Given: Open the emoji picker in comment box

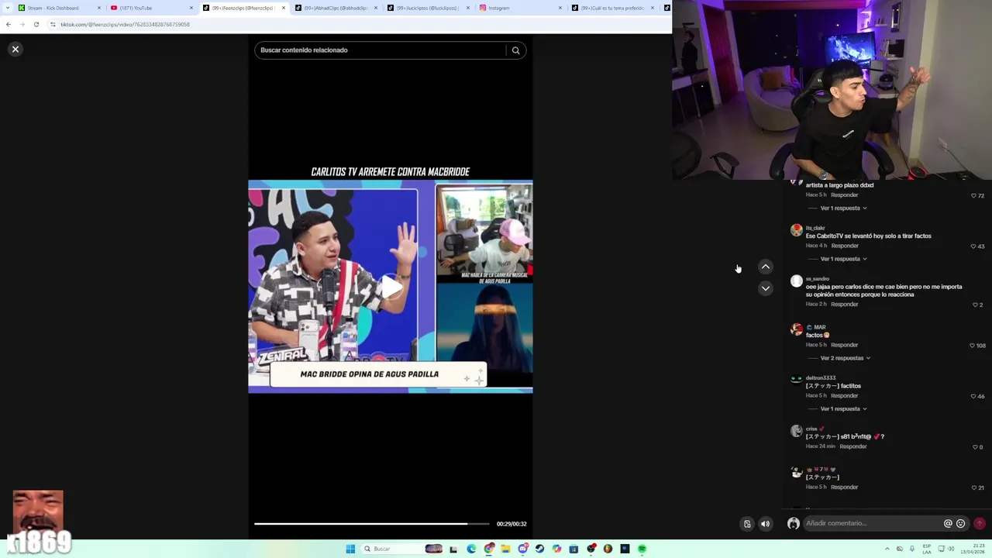Looking at the screenshot, I should click(961, 523).
